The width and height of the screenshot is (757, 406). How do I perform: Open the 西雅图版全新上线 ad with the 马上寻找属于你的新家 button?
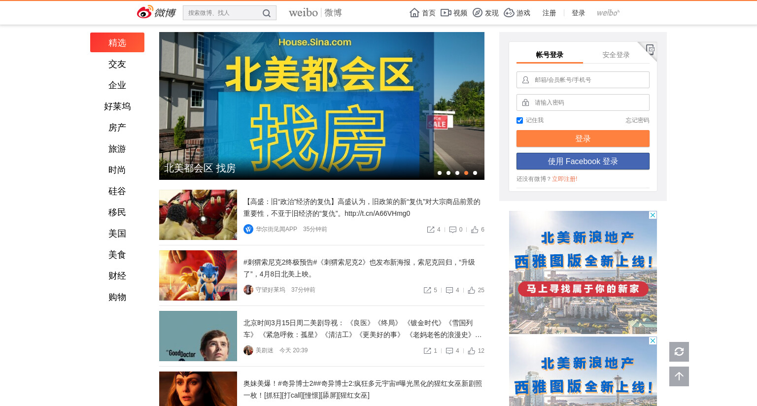[583, 272]
